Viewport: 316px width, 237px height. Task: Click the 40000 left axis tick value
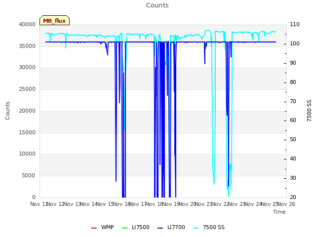tap(27, 24)
